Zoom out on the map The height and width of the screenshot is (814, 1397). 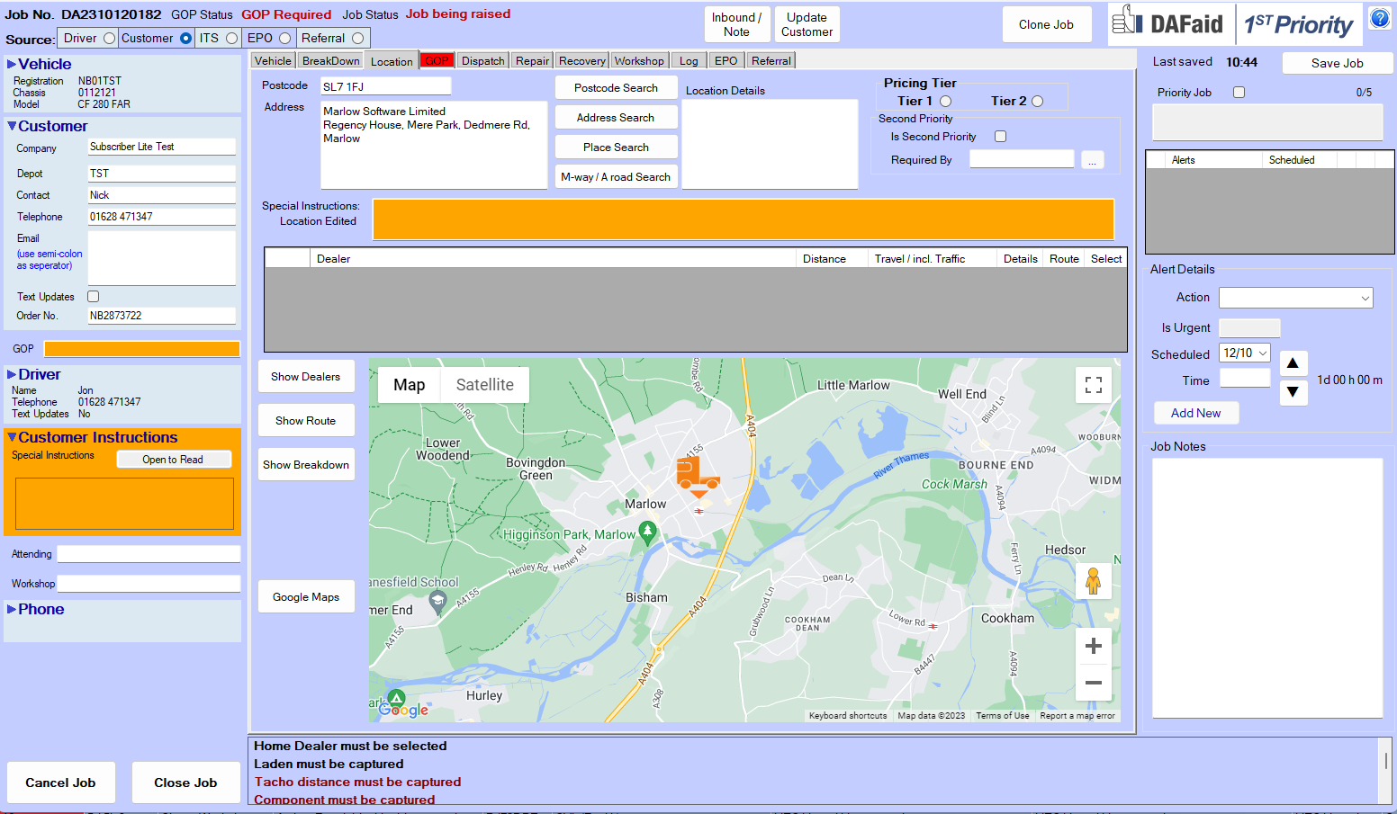(x=1094, y=683)
